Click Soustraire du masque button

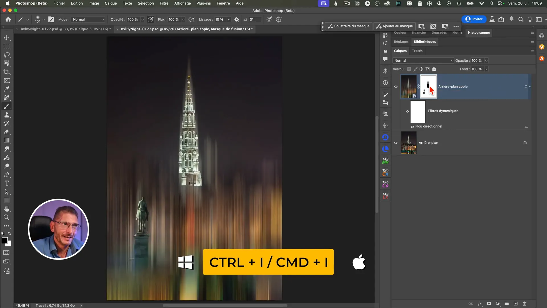[x=348, y=26]
